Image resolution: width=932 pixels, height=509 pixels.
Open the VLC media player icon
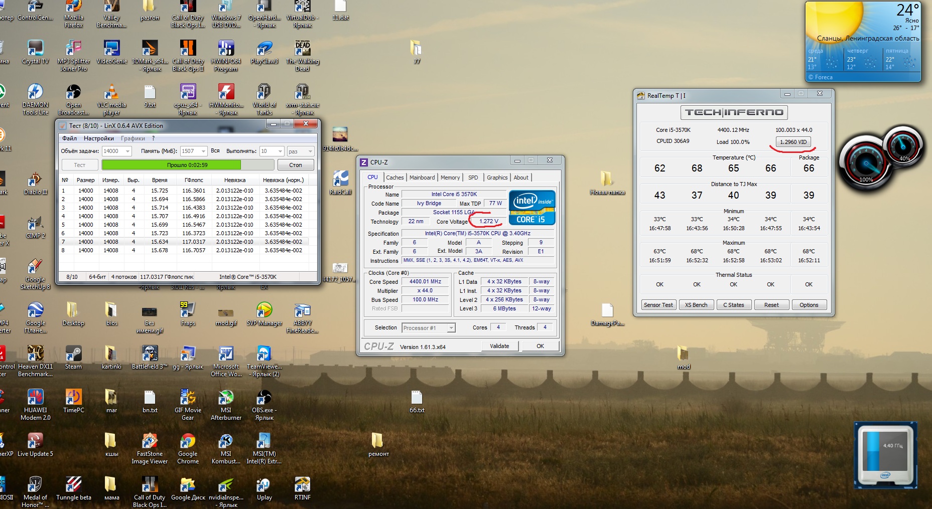111,93
